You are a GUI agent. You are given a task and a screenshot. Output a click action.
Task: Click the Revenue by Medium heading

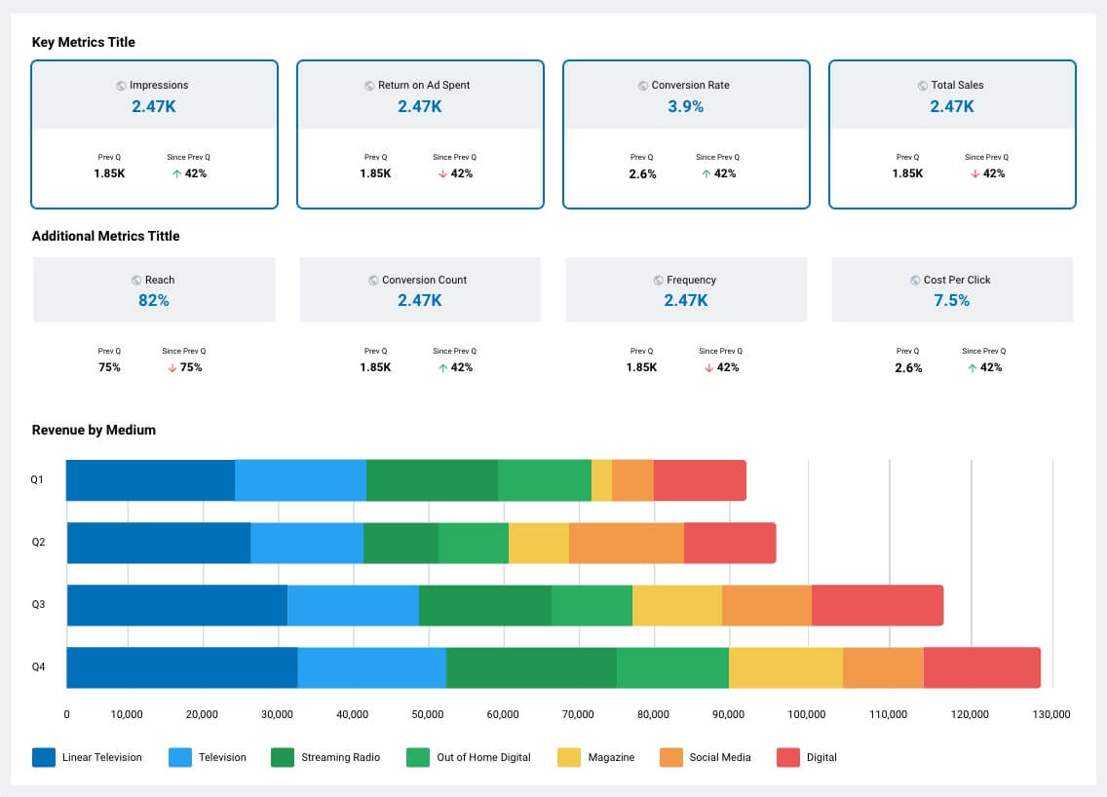tap(94, 430)
